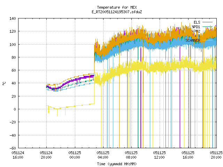Click the y-axis value -40
Image resolution: width=223 pixels, height=167 pixels.
(13, 135)
